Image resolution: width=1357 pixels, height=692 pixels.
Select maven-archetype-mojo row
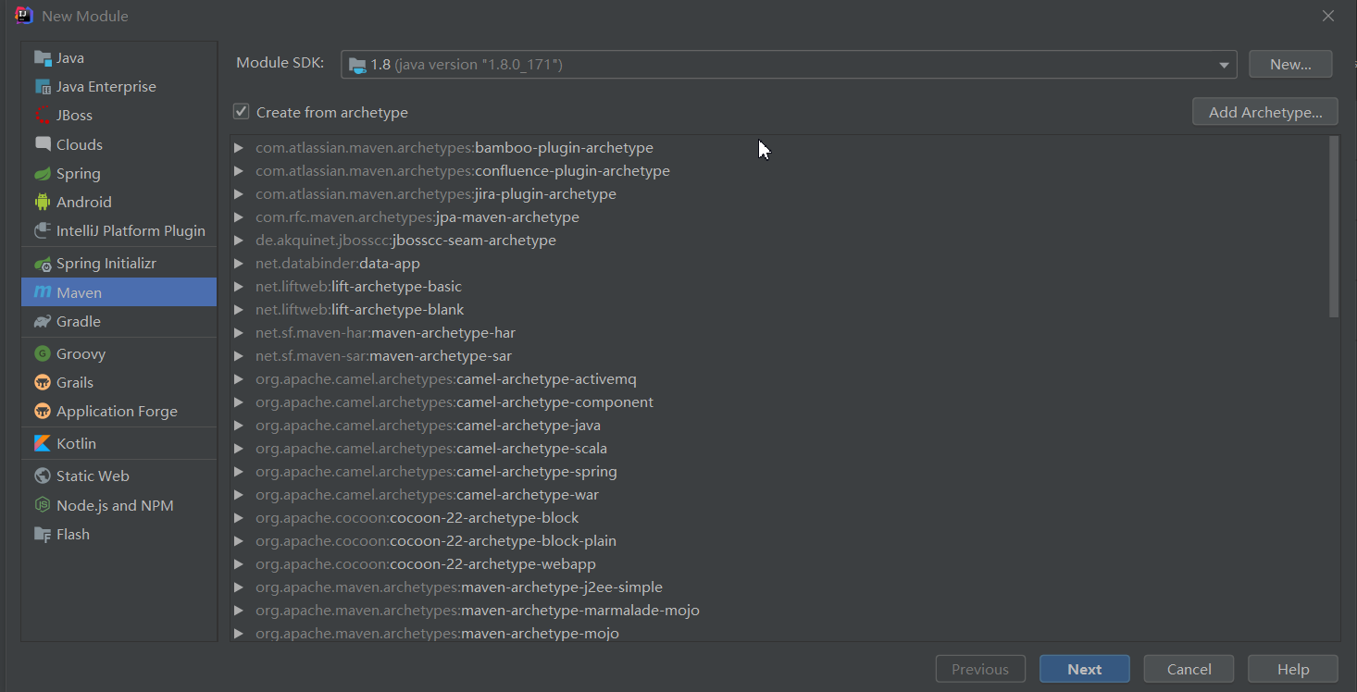779,633
